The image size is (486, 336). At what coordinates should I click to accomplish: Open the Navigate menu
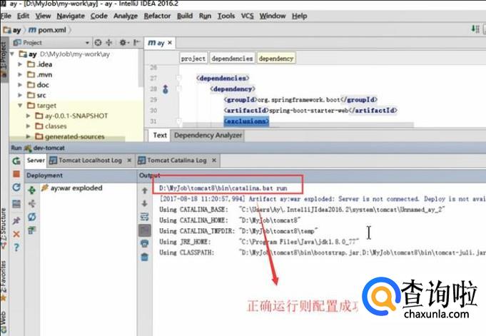point(71,16)
